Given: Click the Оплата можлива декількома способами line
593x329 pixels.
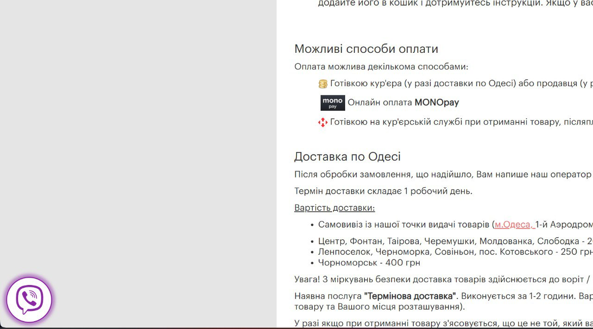Looking at the screenshot, I should tap(381, 67).
